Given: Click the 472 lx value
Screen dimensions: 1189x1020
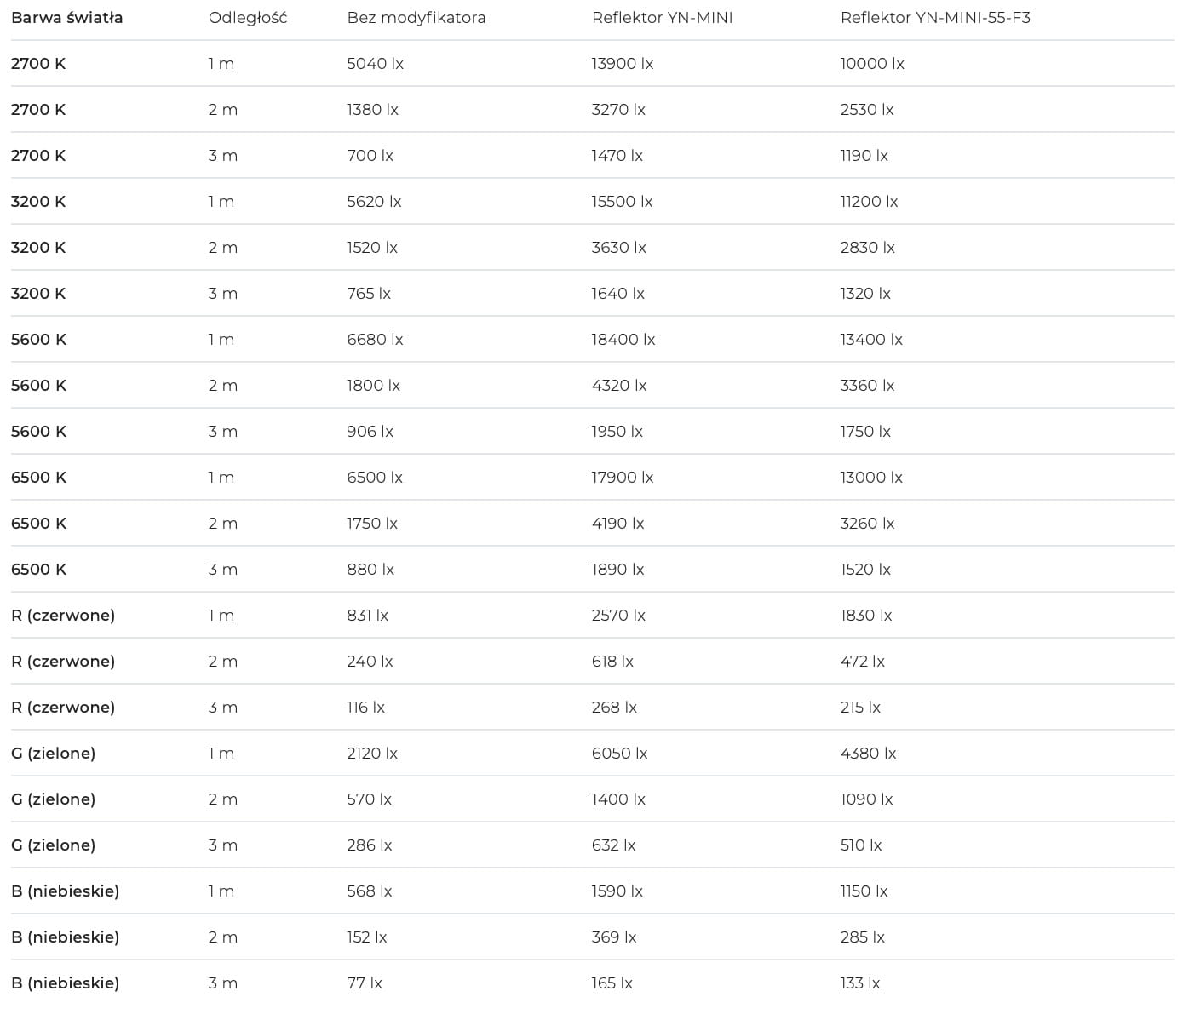Looking at the screenshot, I should [x=863, y=662].
